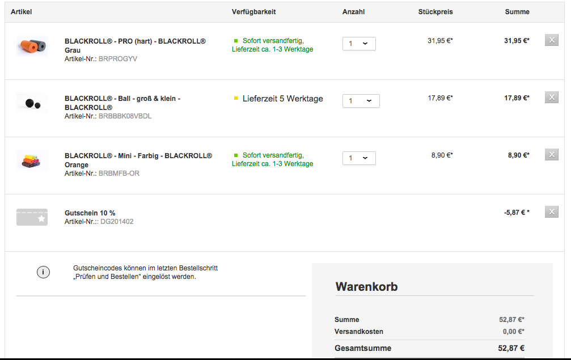Click the info icon beside Gutscheincodes note

(x=43, y=273)
